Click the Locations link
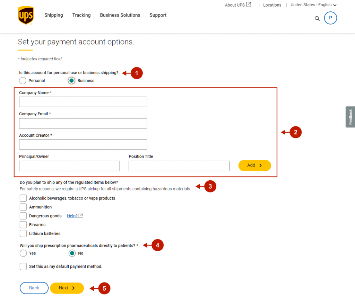355x297 pixels. (x=272, y=5)
